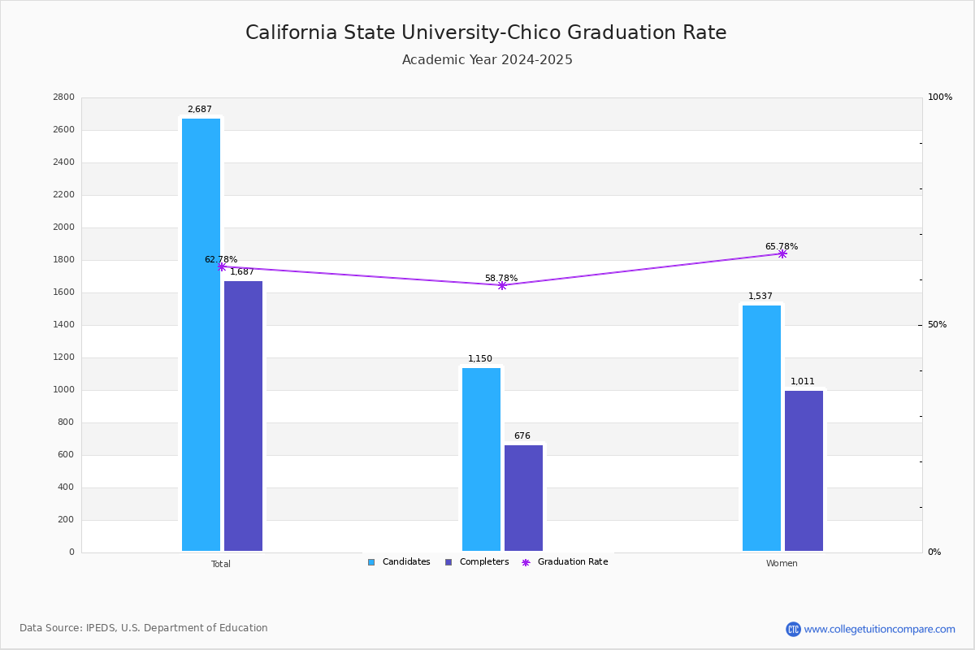Click the Women axis label
This screenshot has height=650, width=975.
782,564
